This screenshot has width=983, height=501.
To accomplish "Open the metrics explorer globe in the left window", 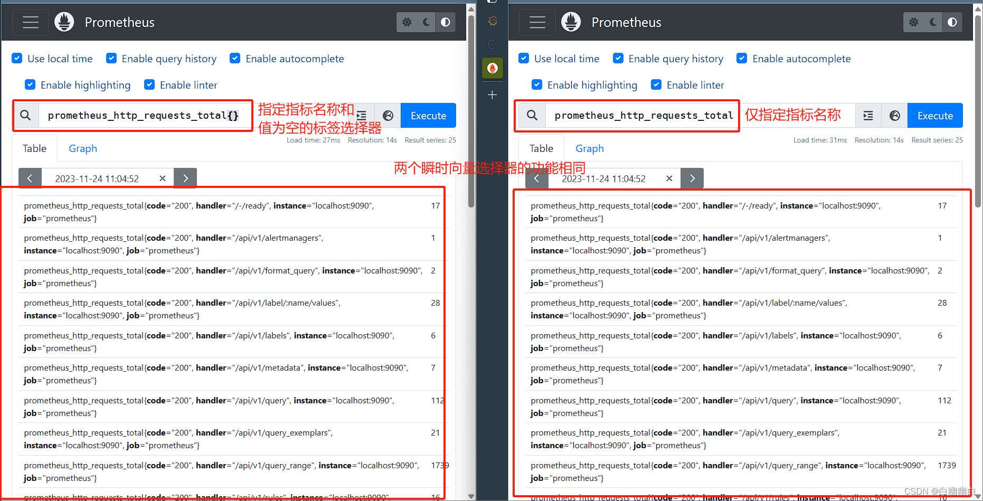I will click(x=388, y=116).
